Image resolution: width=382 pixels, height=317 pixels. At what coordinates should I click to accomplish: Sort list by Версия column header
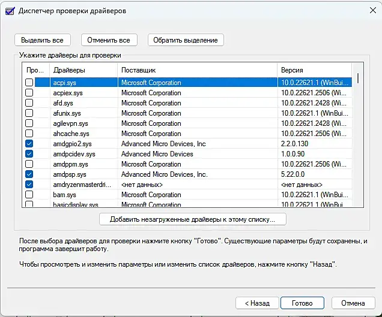313,70
